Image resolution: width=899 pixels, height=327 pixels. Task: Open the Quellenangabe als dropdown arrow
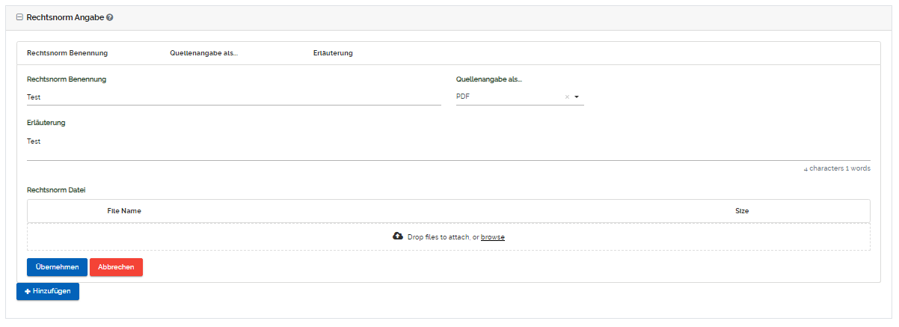pos(577,97)
